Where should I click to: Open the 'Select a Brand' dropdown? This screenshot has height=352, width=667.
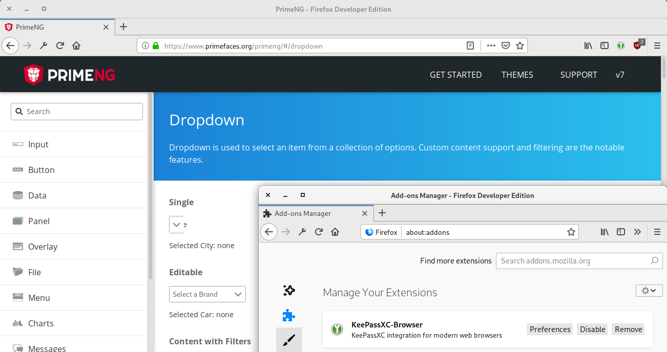pos(207,294)
